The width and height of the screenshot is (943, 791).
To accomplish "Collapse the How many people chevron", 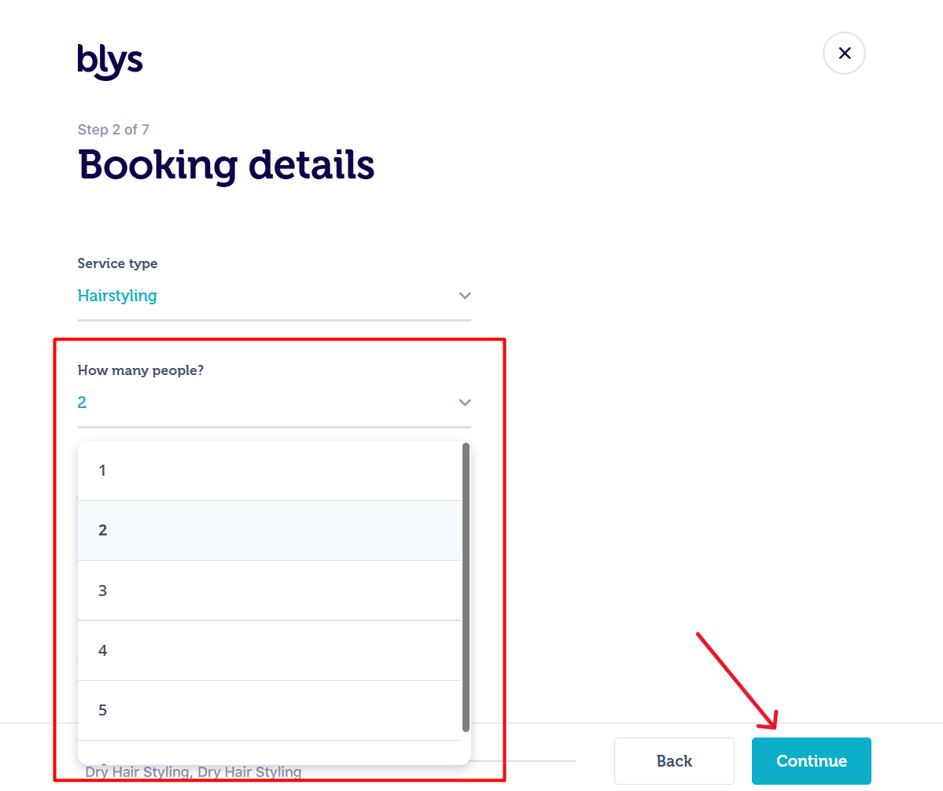I will 464,403.
